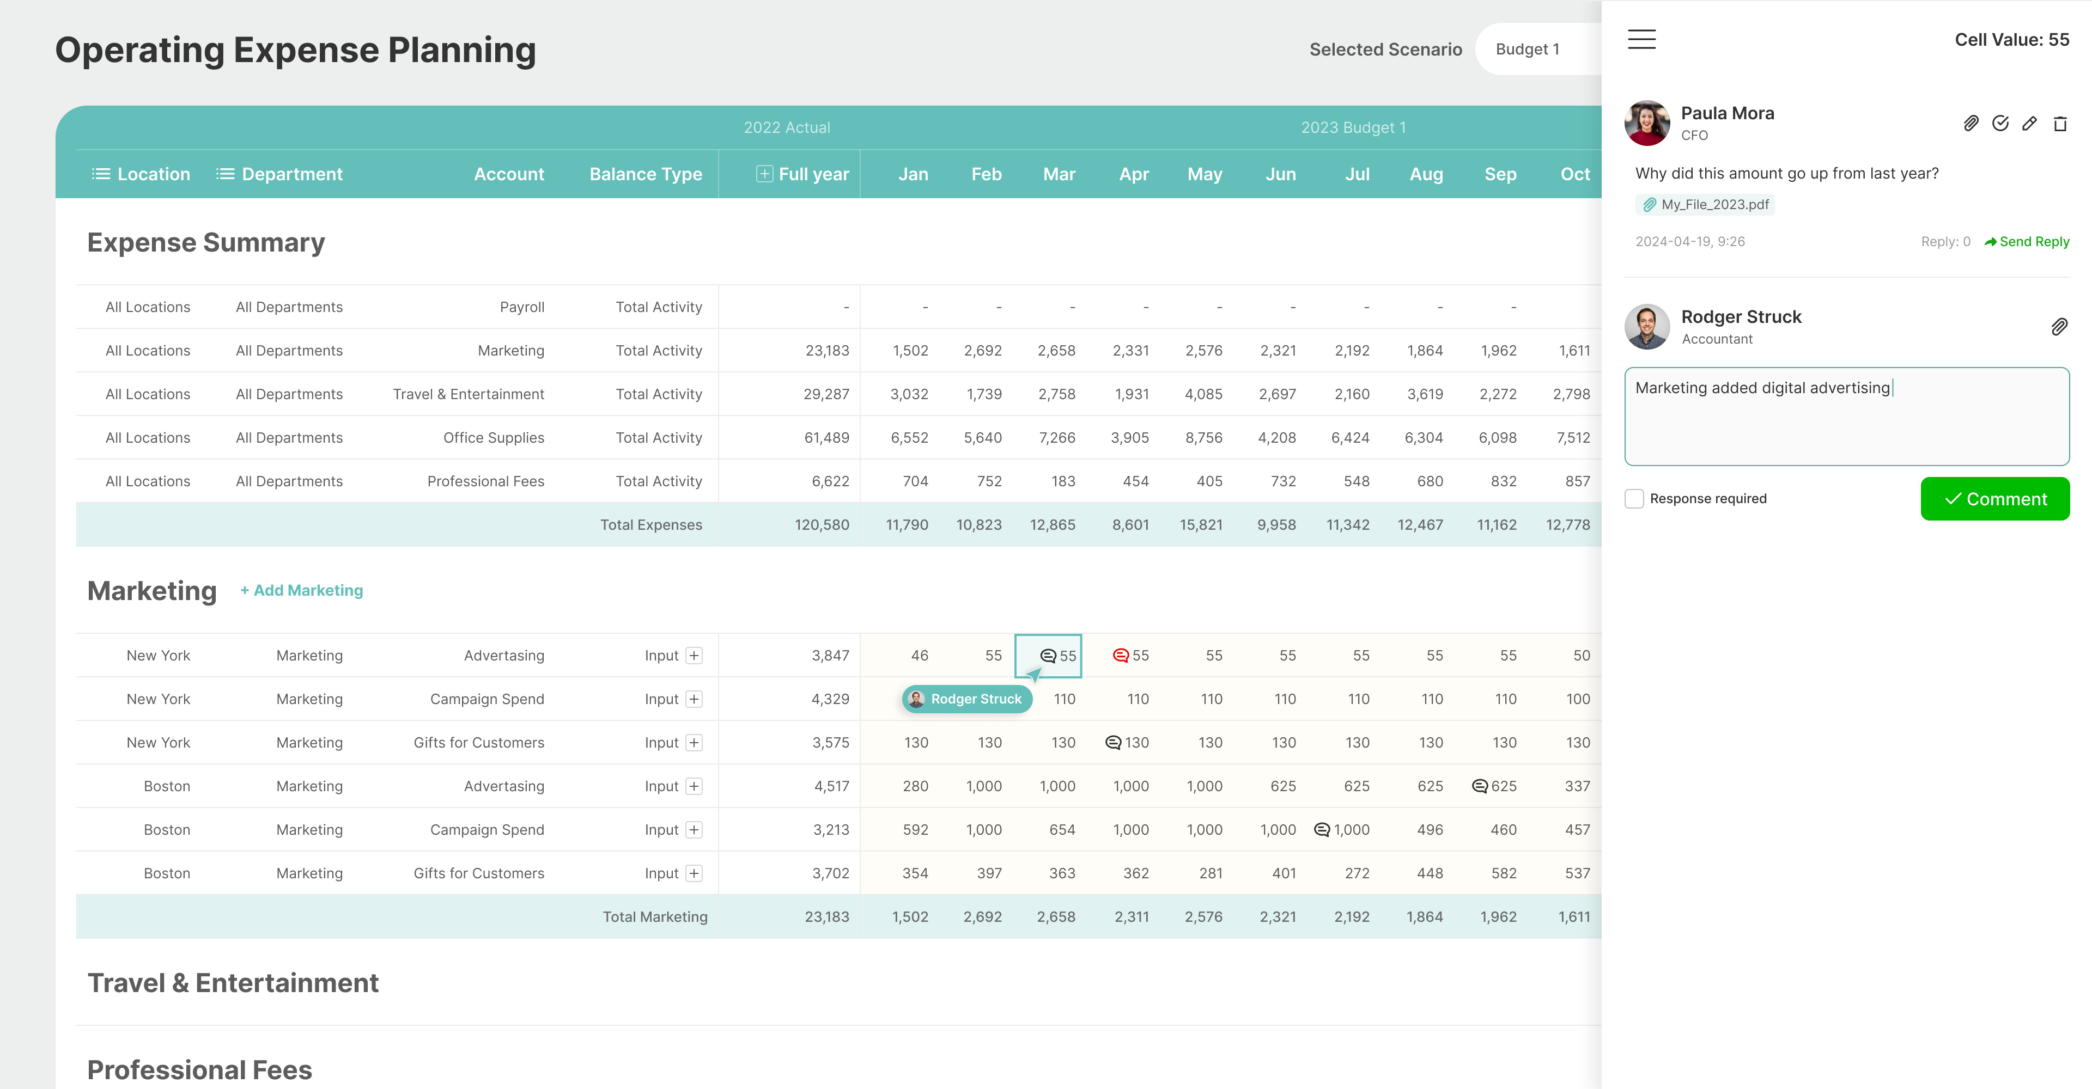Open red comment icon in April Advertasing cell
This screenshot has height=1089, width=2092.
(x=1121, y=655)
